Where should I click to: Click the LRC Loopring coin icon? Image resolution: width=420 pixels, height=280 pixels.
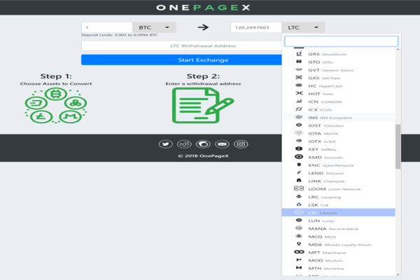point(299,197)
